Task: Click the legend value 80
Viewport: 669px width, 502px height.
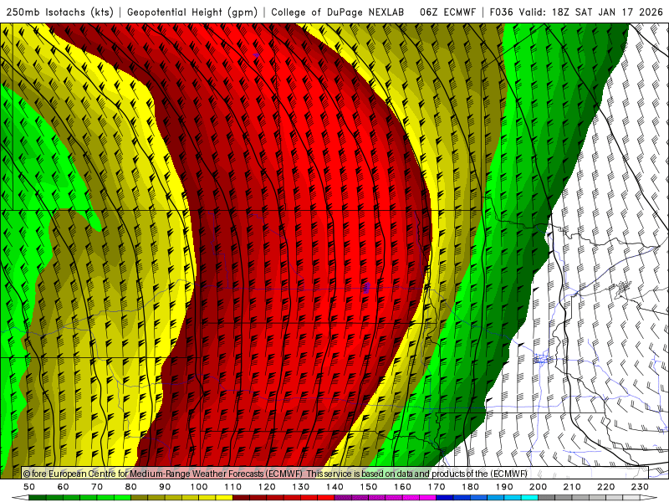Action: 131,487
